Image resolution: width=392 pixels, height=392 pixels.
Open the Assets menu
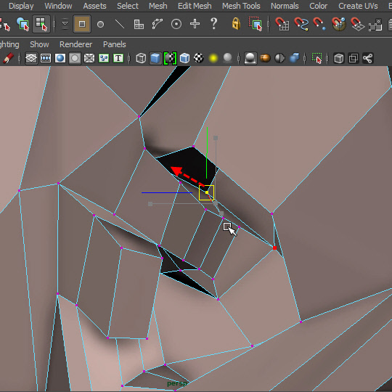point(94,6)
